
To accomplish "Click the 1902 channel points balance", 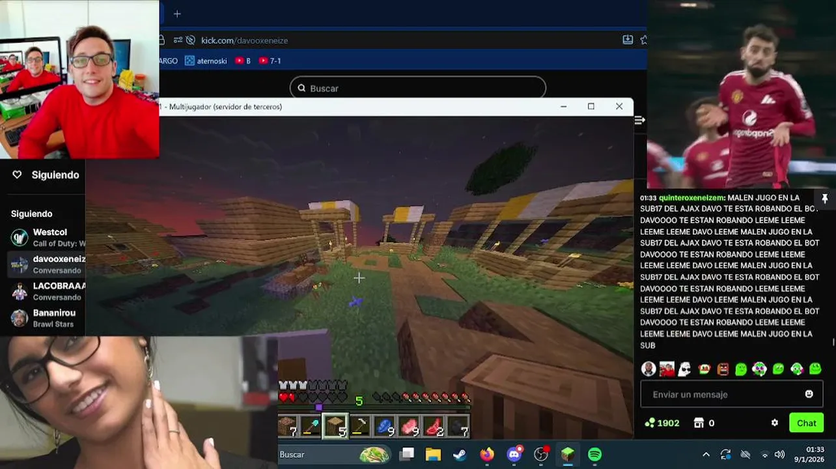I will tap(662, 423).
